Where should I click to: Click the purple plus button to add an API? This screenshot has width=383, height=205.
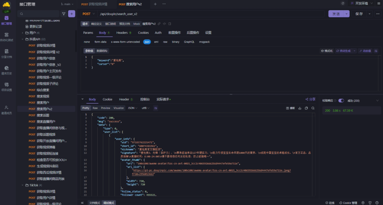tap(71, 14)
